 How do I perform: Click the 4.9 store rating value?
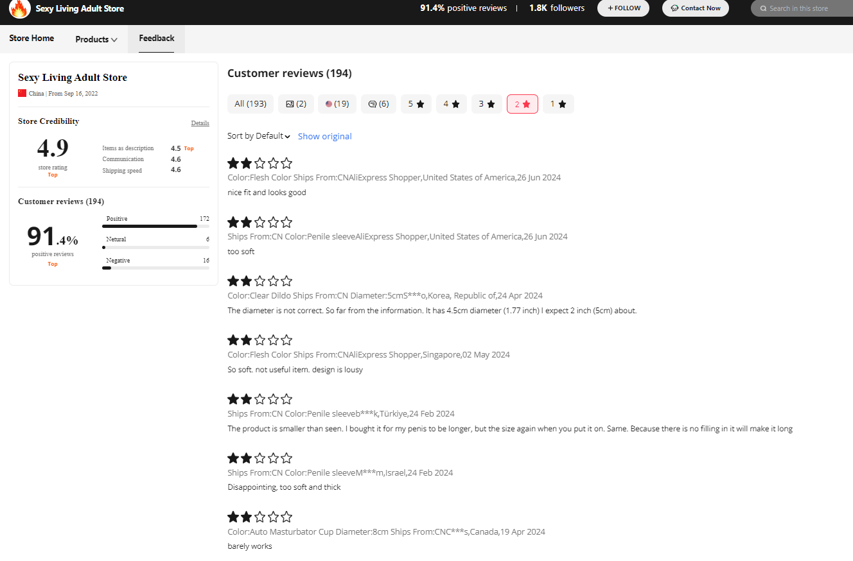(x=53, y=148)
